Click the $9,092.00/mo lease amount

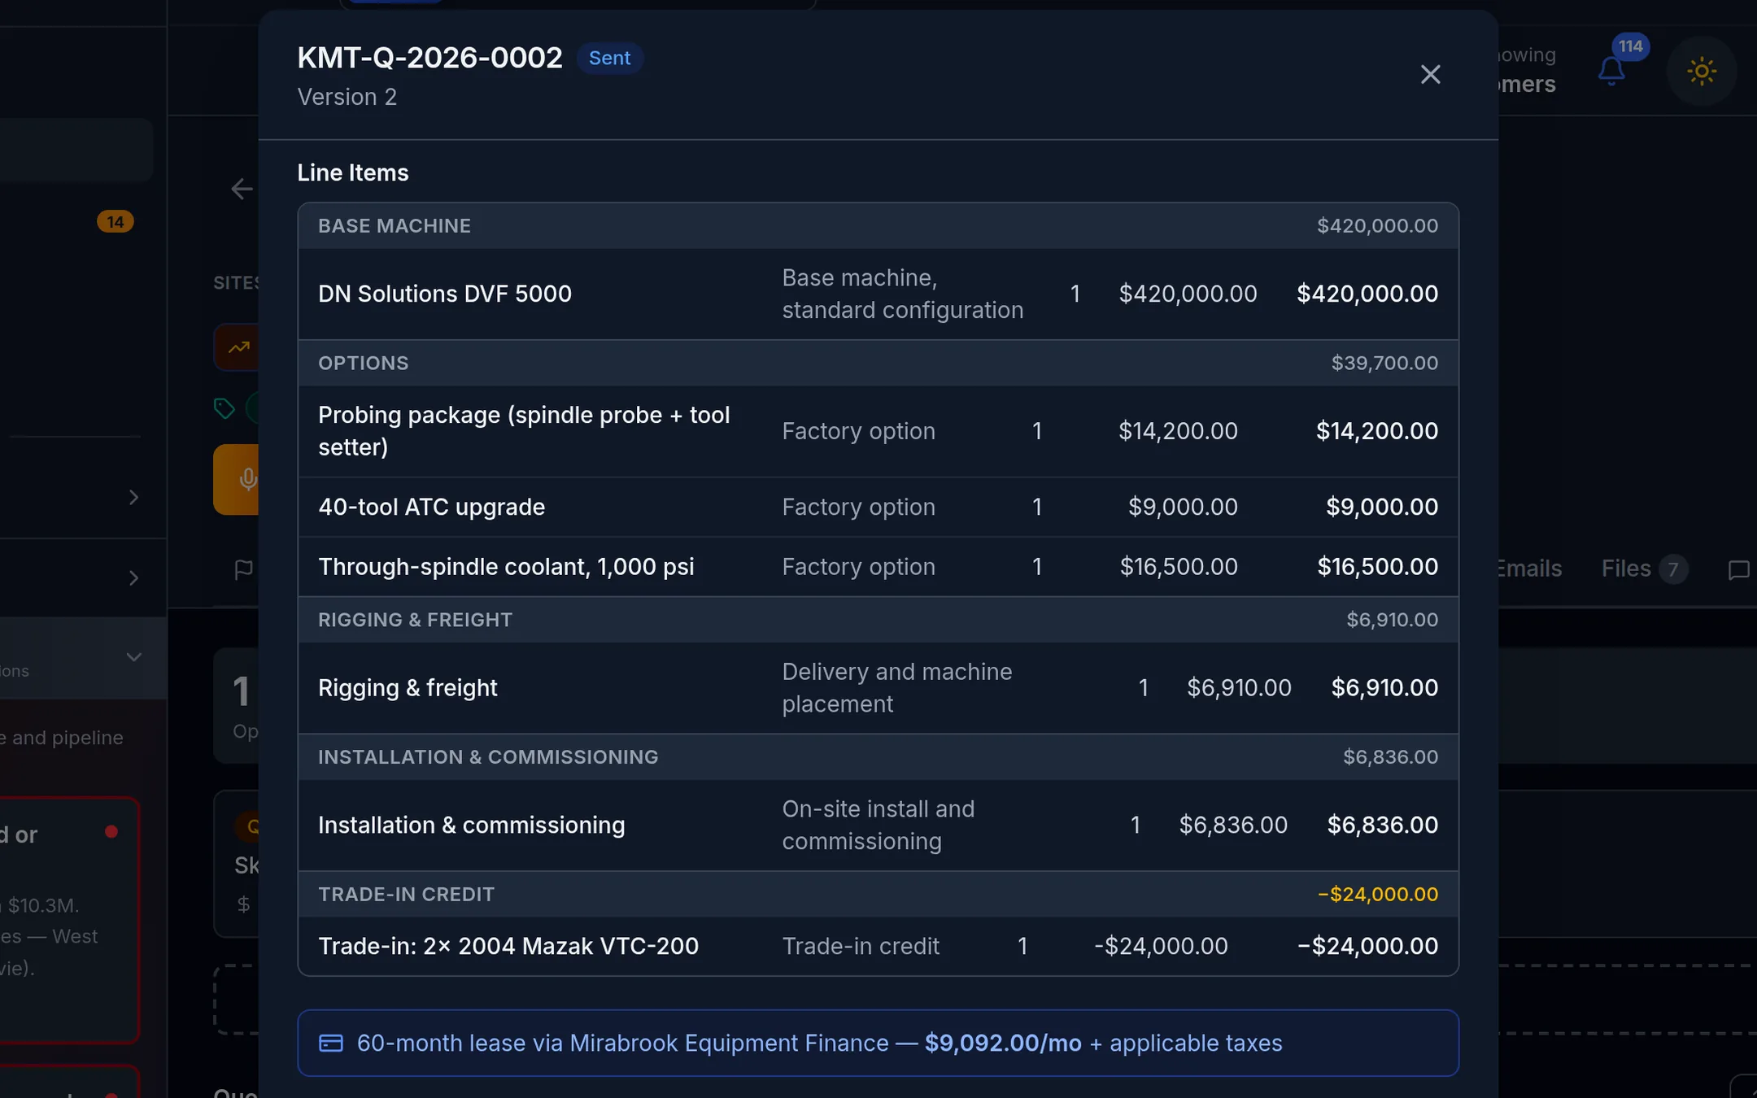(x=1003, y=1043)
